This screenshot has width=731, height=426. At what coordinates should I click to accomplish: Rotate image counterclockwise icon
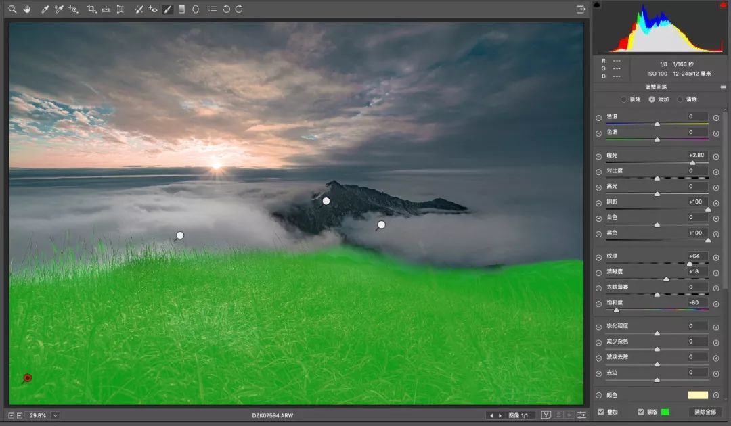[226, 9]
